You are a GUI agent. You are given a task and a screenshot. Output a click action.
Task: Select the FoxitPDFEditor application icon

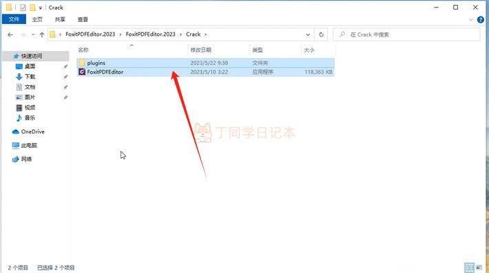pyautogui.click(x=82, y=72)
